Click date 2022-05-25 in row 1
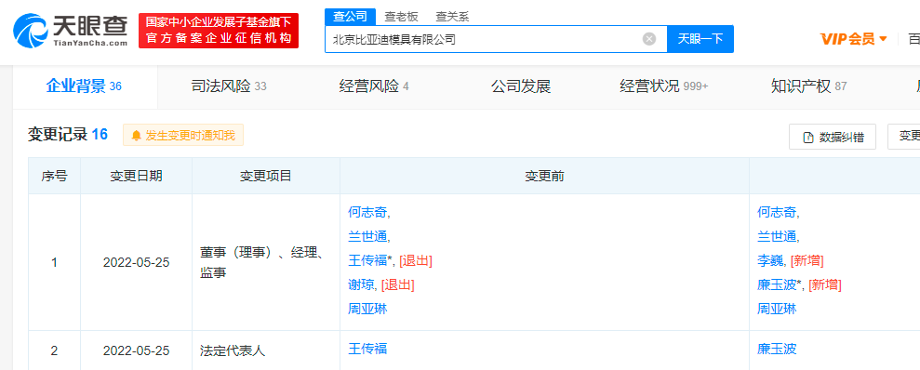This screenshot has width=920, height=370. click(136, 263)
